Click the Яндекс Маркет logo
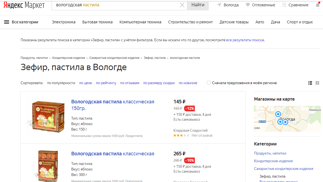 24,5
